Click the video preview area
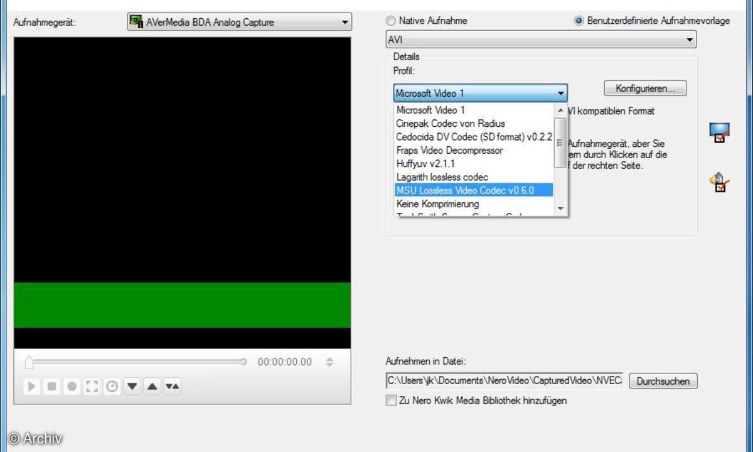The image size is (753, 452). click(x=182, y=193)
